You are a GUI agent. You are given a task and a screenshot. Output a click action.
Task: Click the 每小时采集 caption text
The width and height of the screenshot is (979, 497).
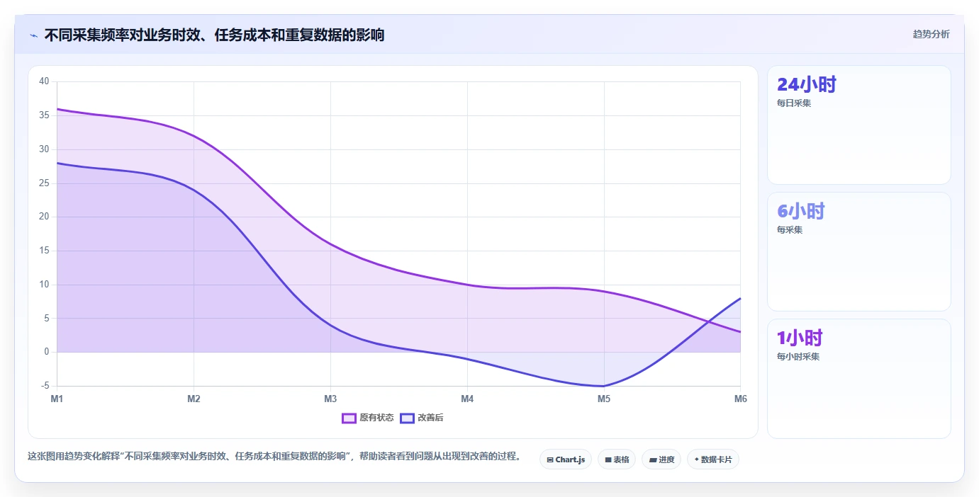[x=798, y=357]
